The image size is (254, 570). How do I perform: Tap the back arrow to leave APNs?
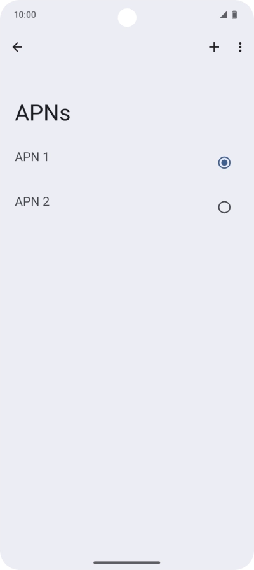(17, 47)
